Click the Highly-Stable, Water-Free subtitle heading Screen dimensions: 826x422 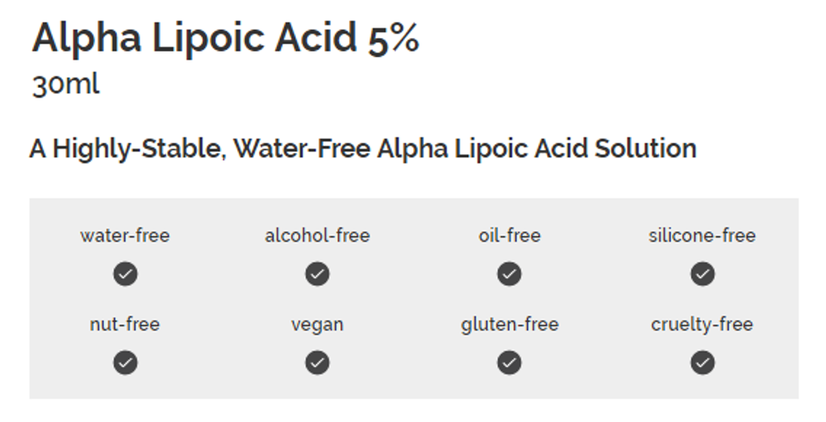(x=363, y=148)
